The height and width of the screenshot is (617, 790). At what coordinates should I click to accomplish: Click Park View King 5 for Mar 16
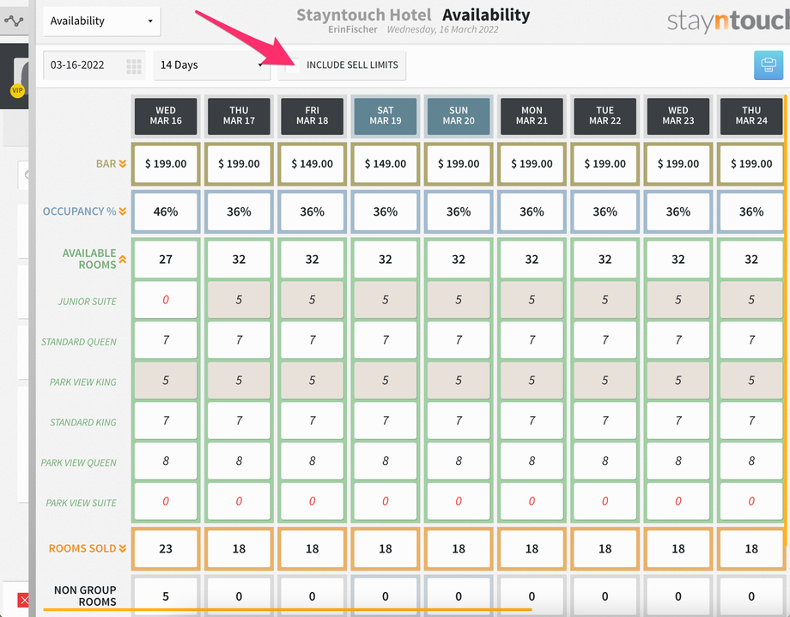pos(166,381)
